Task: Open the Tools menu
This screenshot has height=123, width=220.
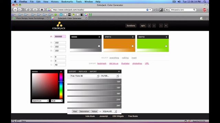Action: click(x=79, y=2)
